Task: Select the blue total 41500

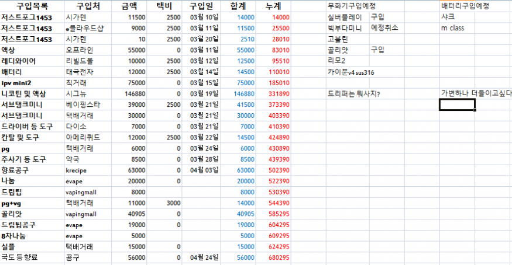Action: coord(238,104)
